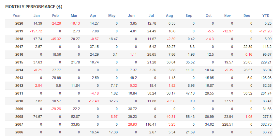Click the 277.8 YTD value for 2008
This screenshot has width=280, height=136.
click(x=267, y=117)
